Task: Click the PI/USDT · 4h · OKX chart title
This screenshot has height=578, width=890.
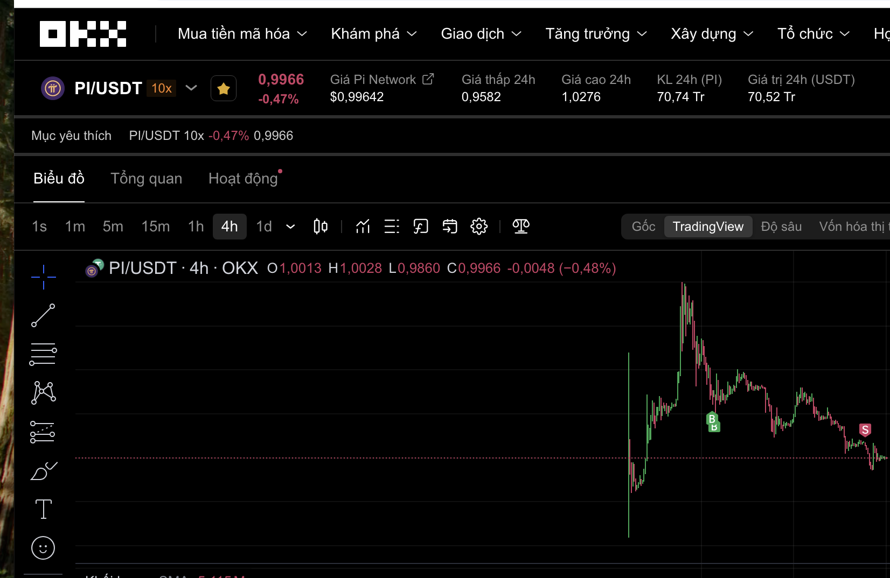Action: [183, 268]
